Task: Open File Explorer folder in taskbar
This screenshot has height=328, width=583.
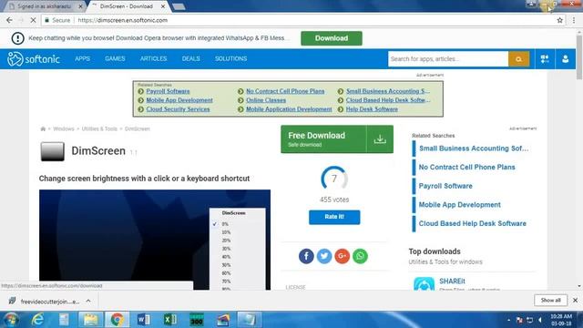Action: click(90, 320)
